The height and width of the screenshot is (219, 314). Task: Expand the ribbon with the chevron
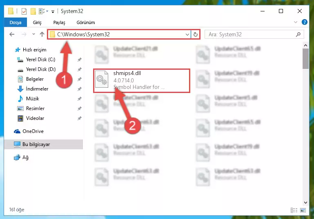296,22
